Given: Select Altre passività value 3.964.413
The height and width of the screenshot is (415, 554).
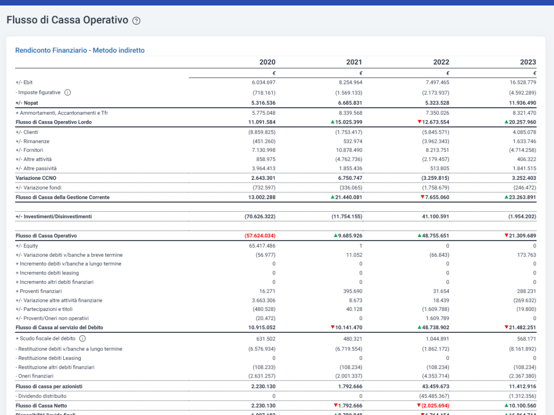Looking at the screenshot, I should pyautogui.click(x=264, y=169).
